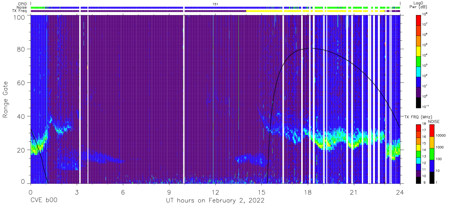Click the y-axis range gate label '20'
The image size is (450, 208).
(21, 150)
